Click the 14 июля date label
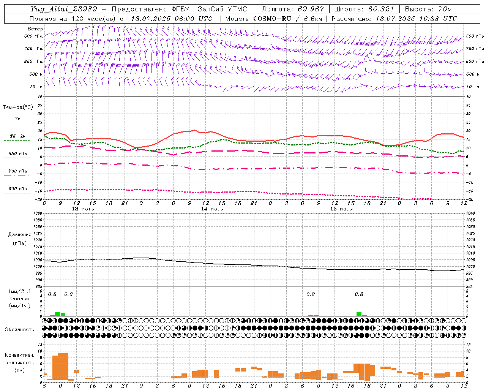The width and height of the screenshot is (486, 389). pos(212,209)
